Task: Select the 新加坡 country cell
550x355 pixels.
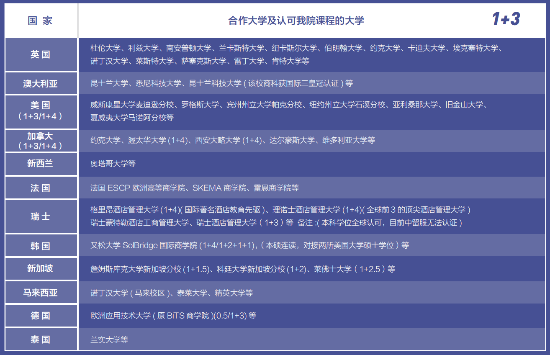Action: point(40,268)
